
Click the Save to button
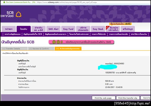tap(146, 98)
